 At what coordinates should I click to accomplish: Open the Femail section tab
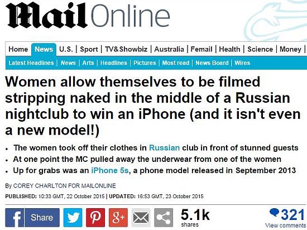tap(202, 49)
